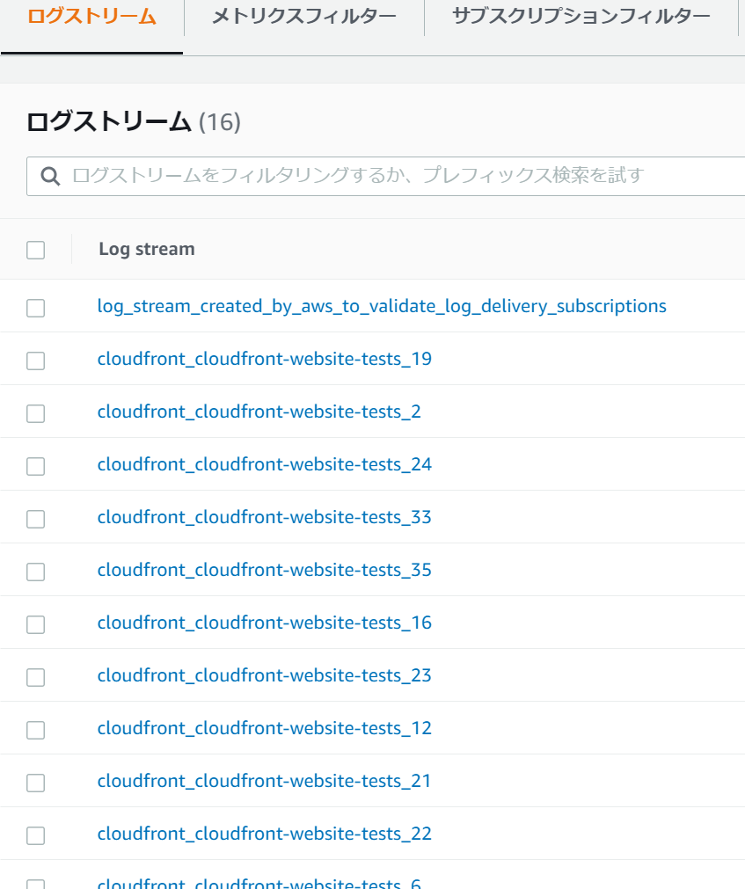745x889 pixels.
Task: Open the cloudfront_cloudfront-website-tests_12 log stream
Action: pyautogui.click(x=265, y=728)
